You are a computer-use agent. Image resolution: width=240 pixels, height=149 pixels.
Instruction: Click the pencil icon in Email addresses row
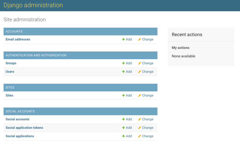[x=139, y=39]
